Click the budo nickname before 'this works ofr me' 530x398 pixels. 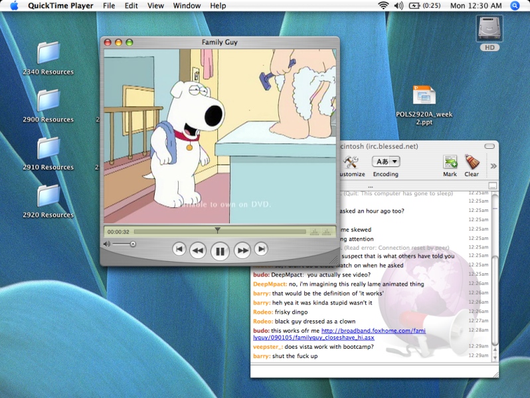tap(261, 331)
